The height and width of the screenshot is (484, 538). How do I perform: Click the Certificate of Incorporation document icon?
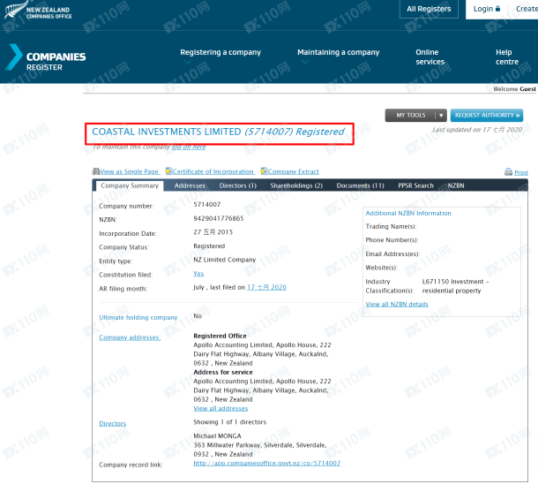pyautogui.click(x=168, y=171)
